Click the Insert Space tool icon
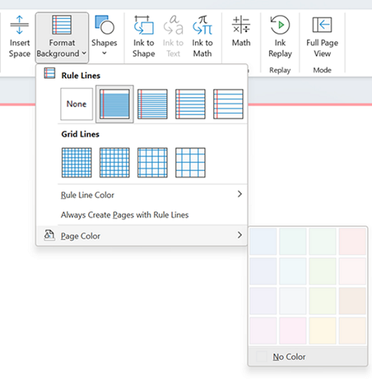The height and width of the screenshot is (383, 372). [19, 25]
